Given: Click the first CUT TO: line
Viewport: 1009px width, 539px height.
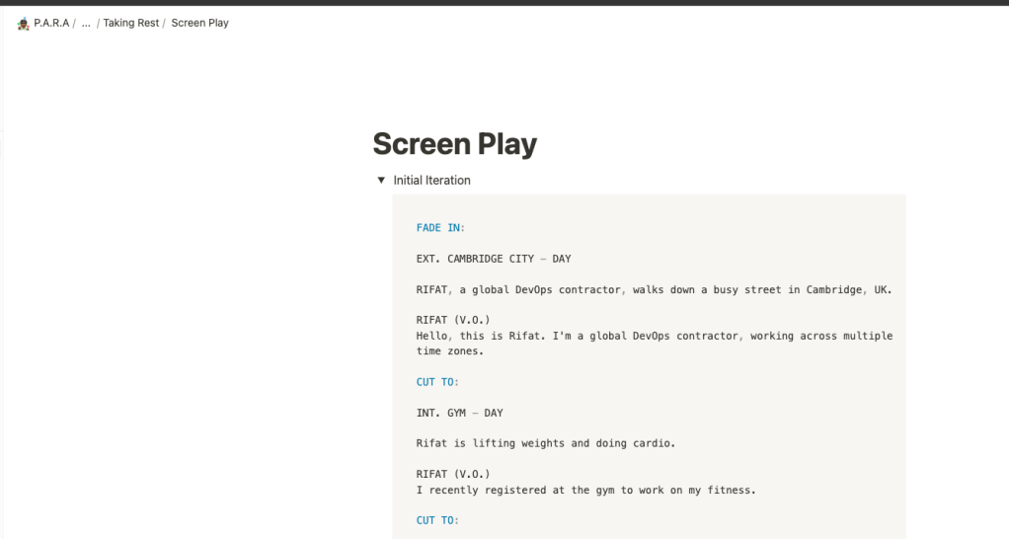Looking at the screenshot, I should point(437,382).
